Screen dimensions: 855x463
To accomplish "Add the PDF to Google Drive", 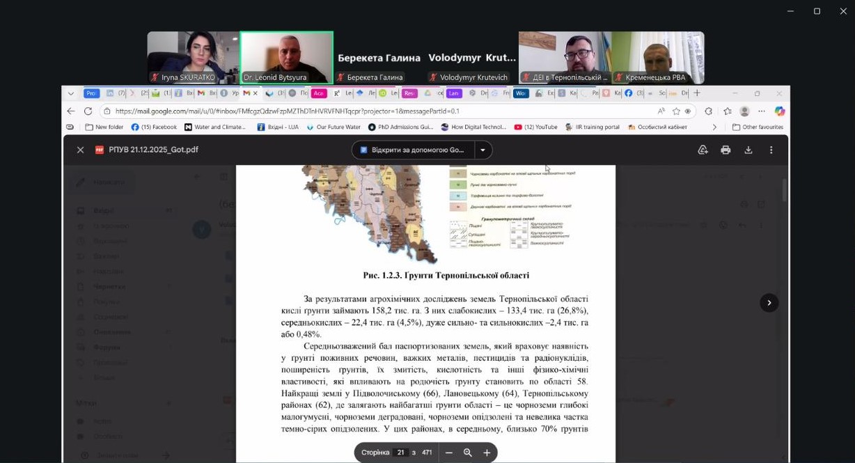I will click(x=703, y=150).
